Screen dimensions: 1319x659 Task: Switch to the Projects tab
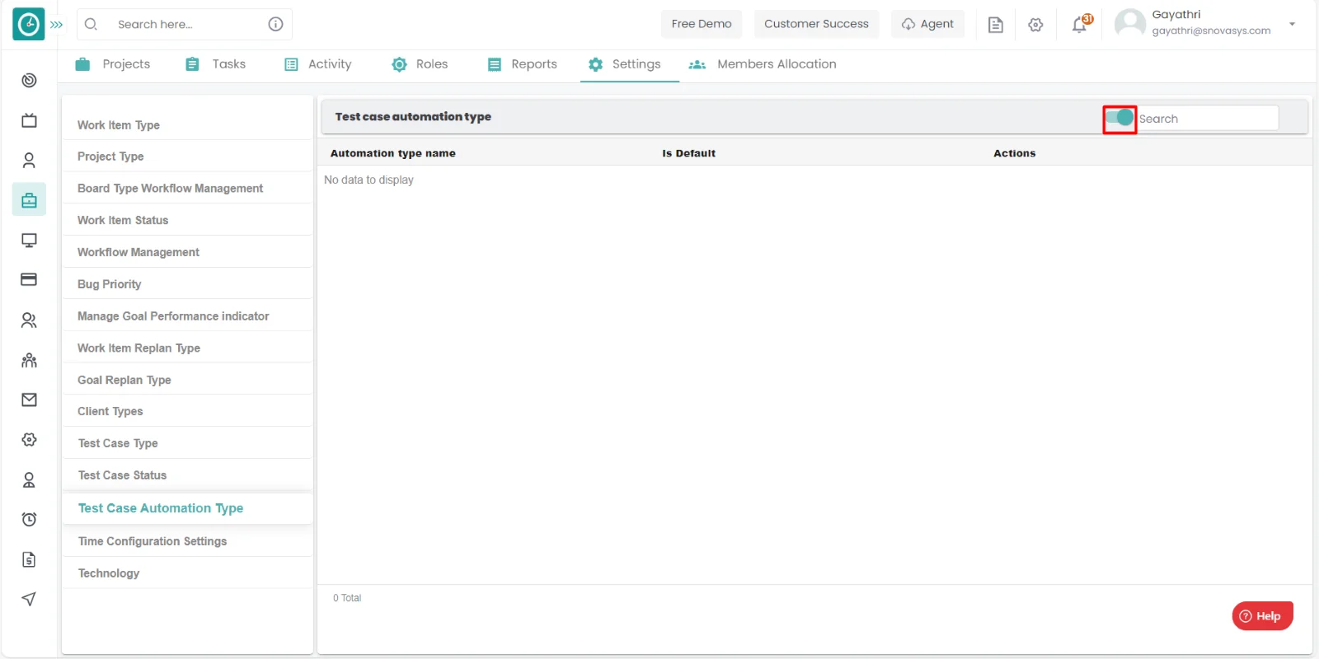point(113,64)
